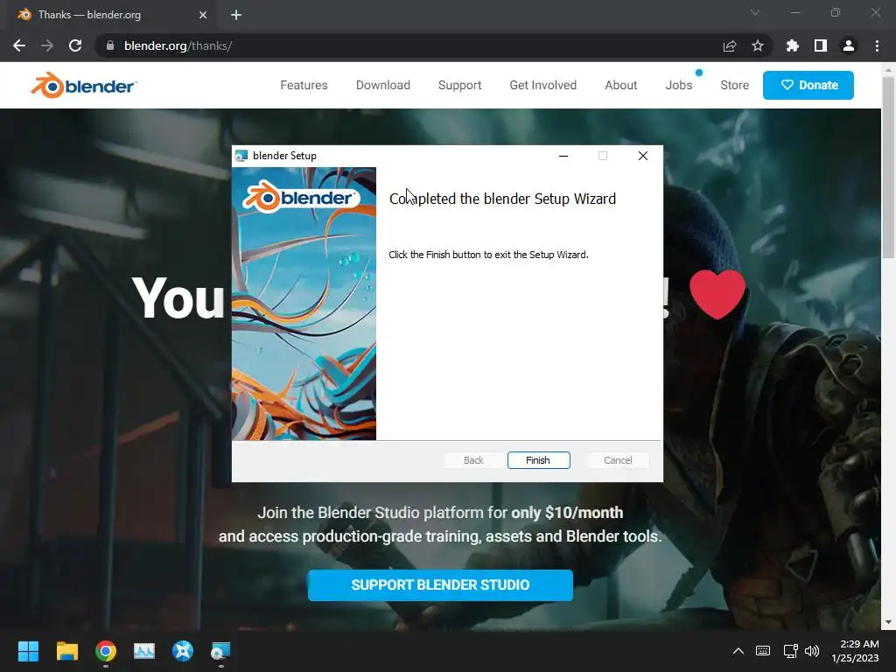The image size is (896, 672).
Task: Click the scrollbar down arrow
Action: click(x=888, y=622)
